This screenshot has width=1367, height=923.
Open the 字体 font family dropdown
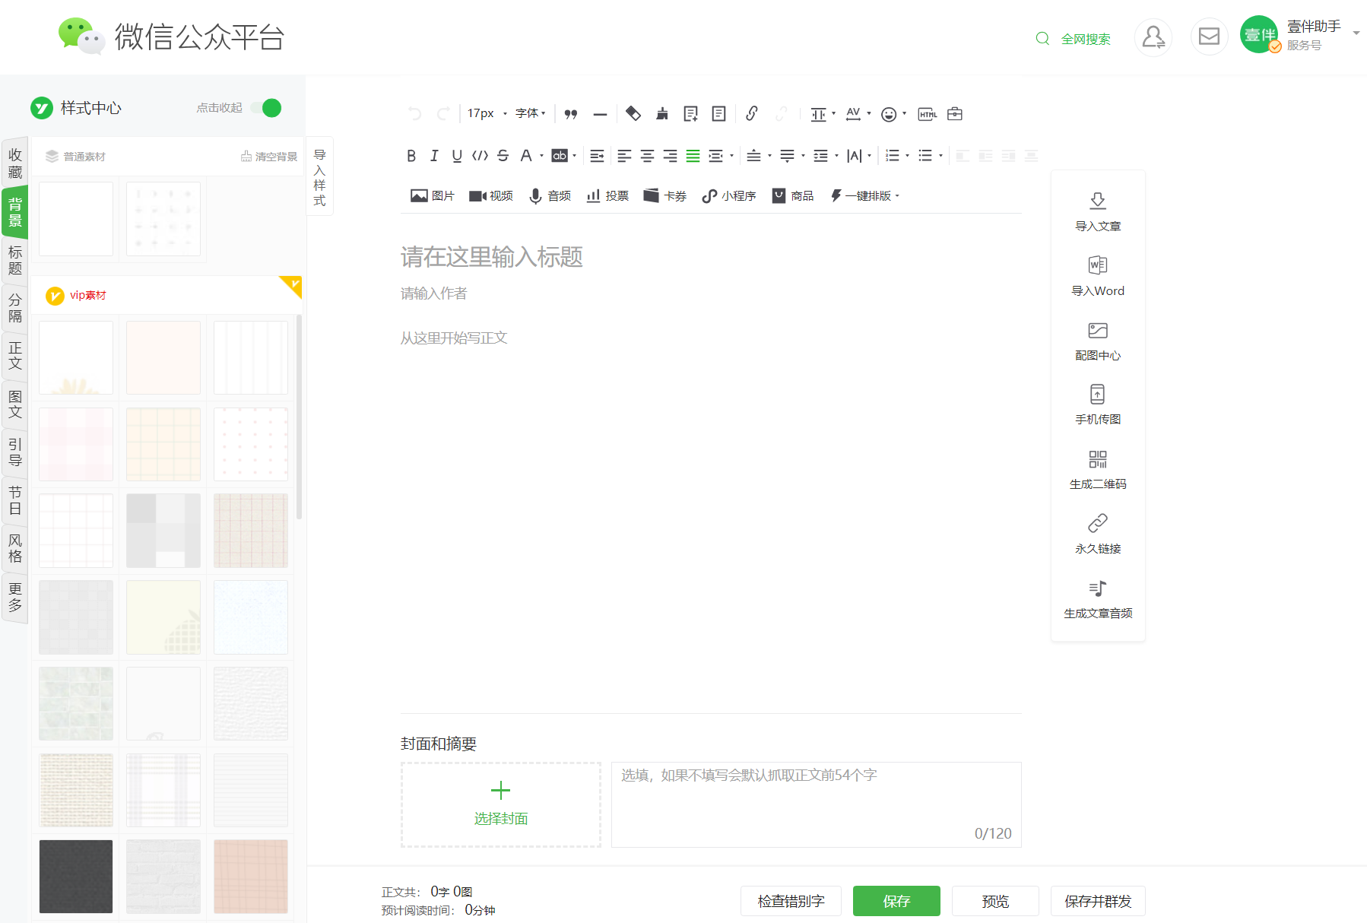[x=531, y=113]
